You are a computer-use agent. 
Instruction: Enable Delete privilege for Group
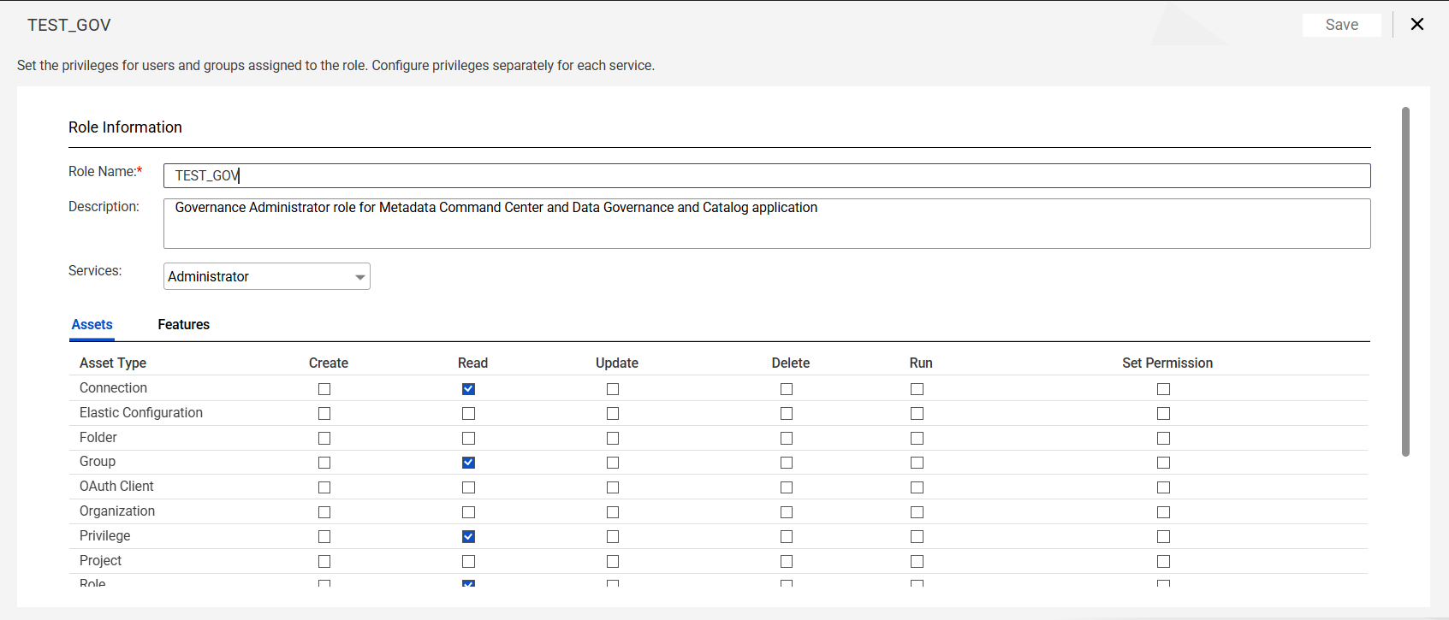787,463
